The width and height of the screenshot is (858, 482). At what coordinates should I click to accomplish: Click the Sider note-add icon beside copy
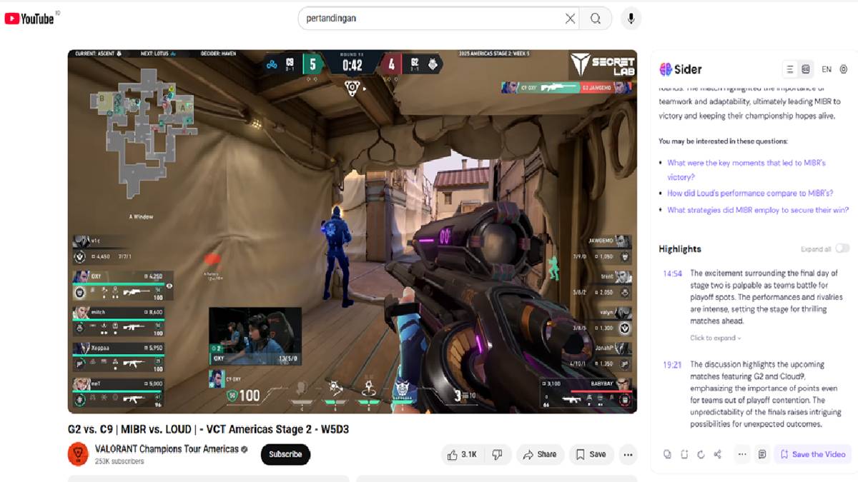684,454
